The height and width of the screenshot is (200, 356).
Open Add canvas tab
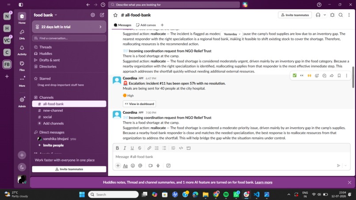point(146,25)
